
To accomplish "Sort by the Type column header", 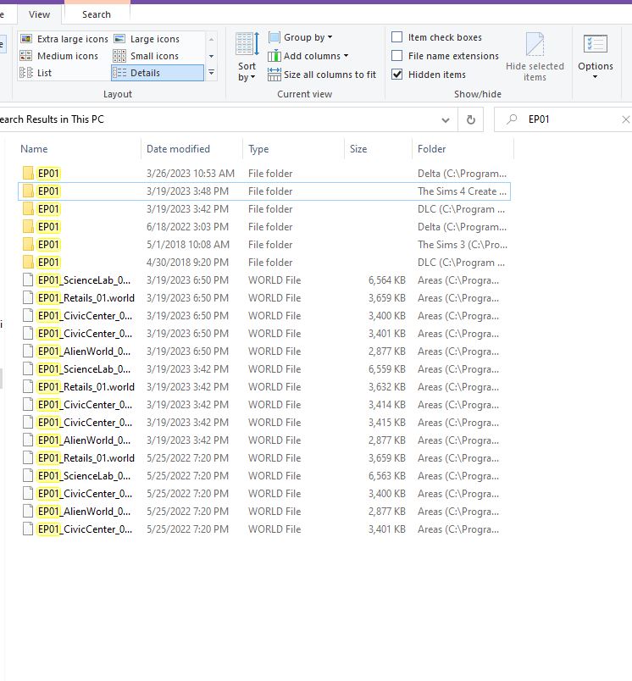I will pyautogui.click(x=294, y=149).
